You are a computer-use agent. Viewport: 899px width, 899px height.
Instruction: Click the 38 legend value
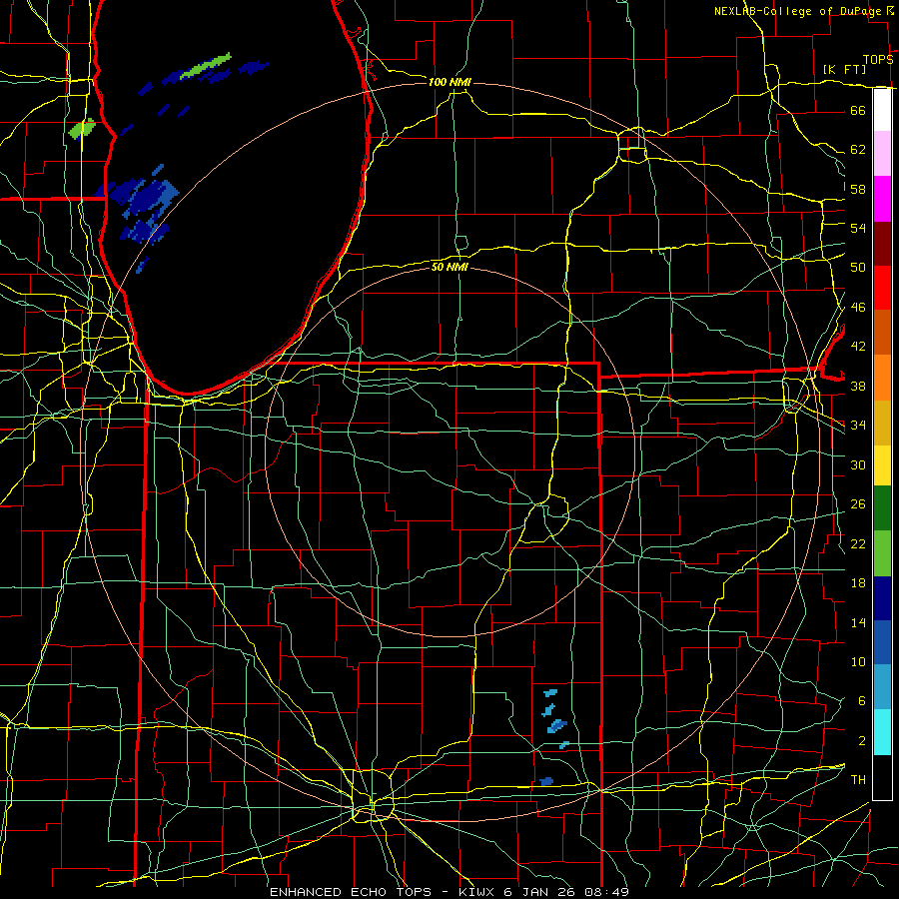click(x=858, y=386)
